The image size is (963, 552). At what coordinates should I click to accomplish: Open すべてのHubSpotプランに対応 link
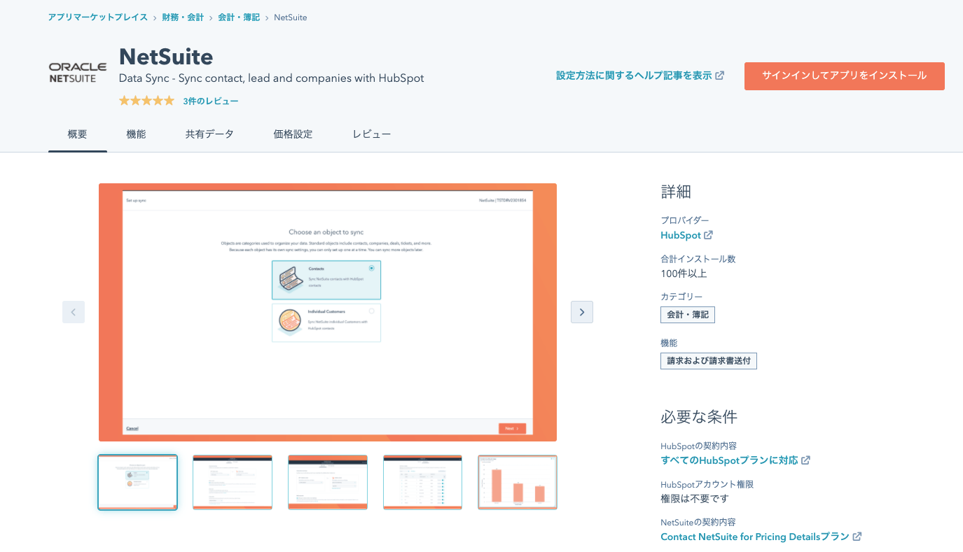point(729,460)
